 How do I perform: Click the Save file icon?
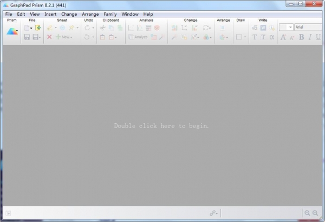(27, 37)
